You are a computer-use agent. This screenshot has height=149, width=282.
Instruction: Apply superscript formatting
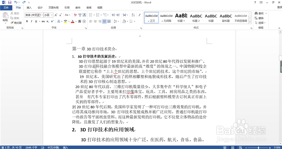click(52, 21)
